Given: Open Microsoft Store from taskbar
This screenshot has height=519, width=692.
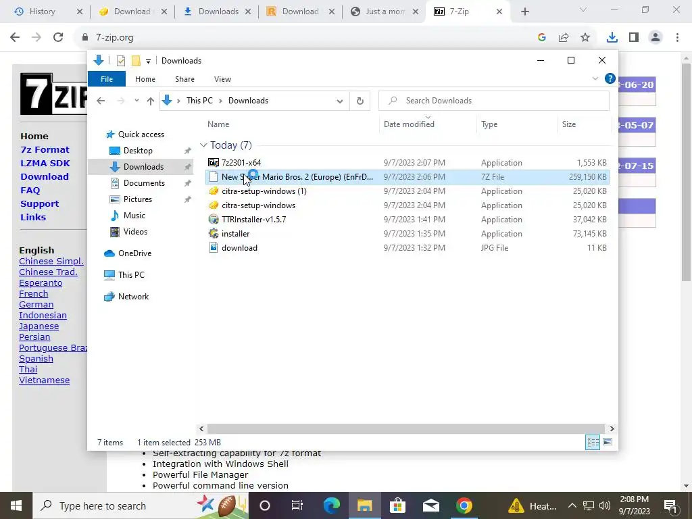Looking at the screenshot, I should pos(397,505).
